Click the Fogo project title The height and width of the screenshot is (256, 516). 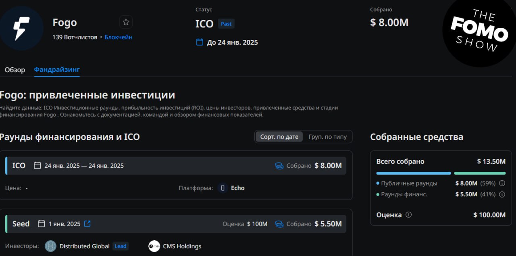(64, 23)
